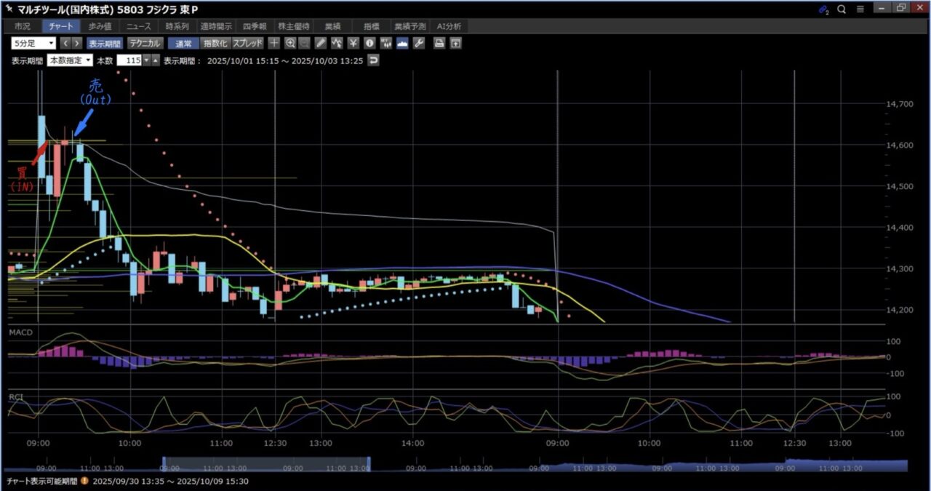The width and height of the screenshot is (931, 491).
Task: Toggle the スプレッド spread display mode
Action: (x=247, y=44)
